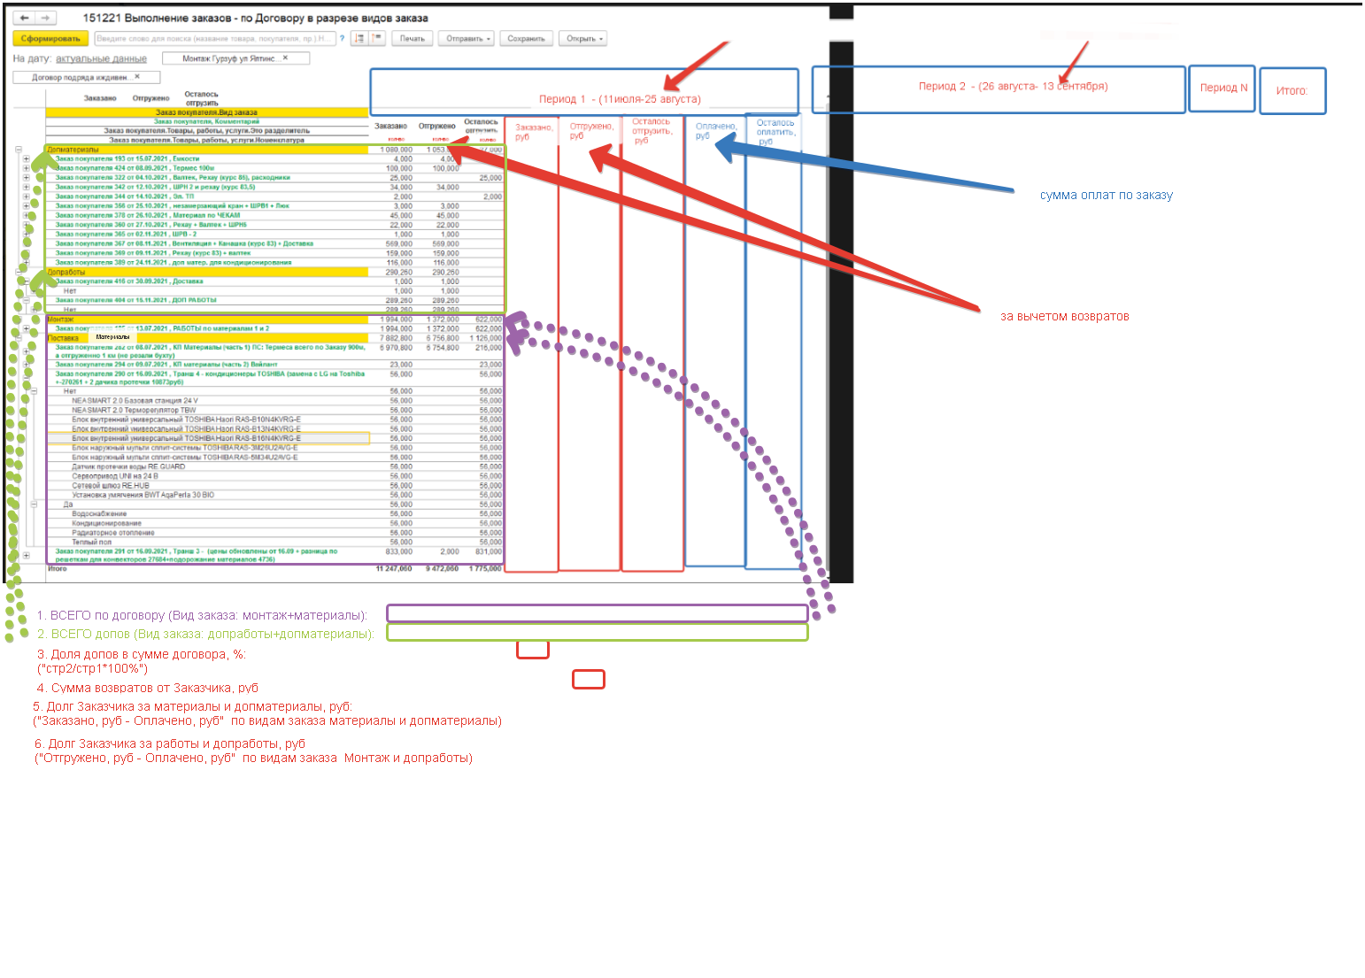
Task: Collapse the Да group containing Водоснабжение
Action: [35, 504]
